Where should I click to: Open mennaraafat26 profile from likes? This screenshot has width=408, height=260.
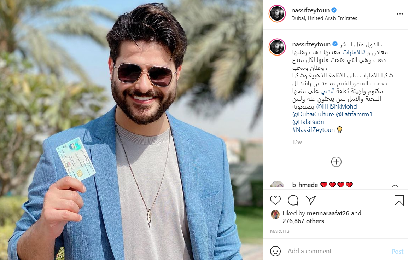click(328, 213)
